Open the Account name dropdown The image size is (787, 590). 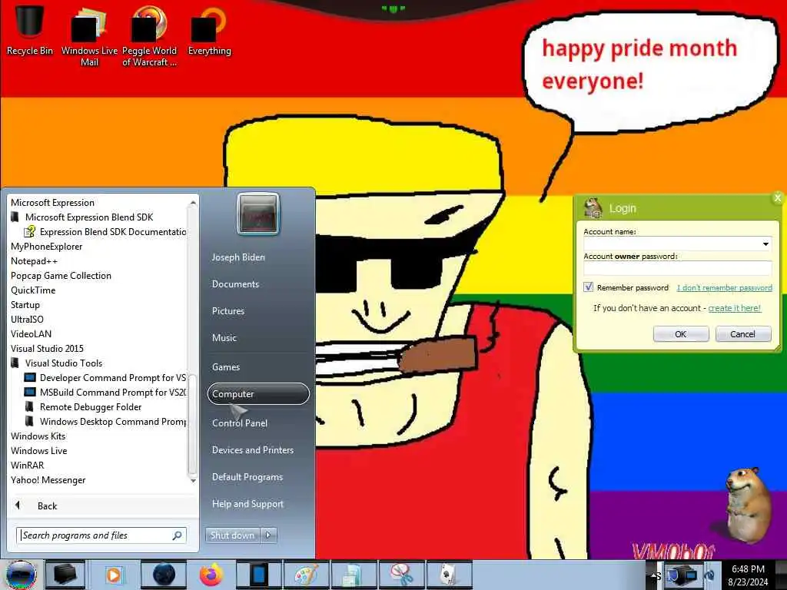(765, 244)
